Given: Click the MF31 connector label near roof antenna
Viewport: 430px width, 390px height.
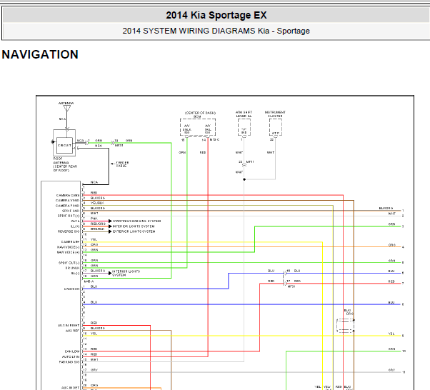Looking at the screenshot, I should coord(119,146).
